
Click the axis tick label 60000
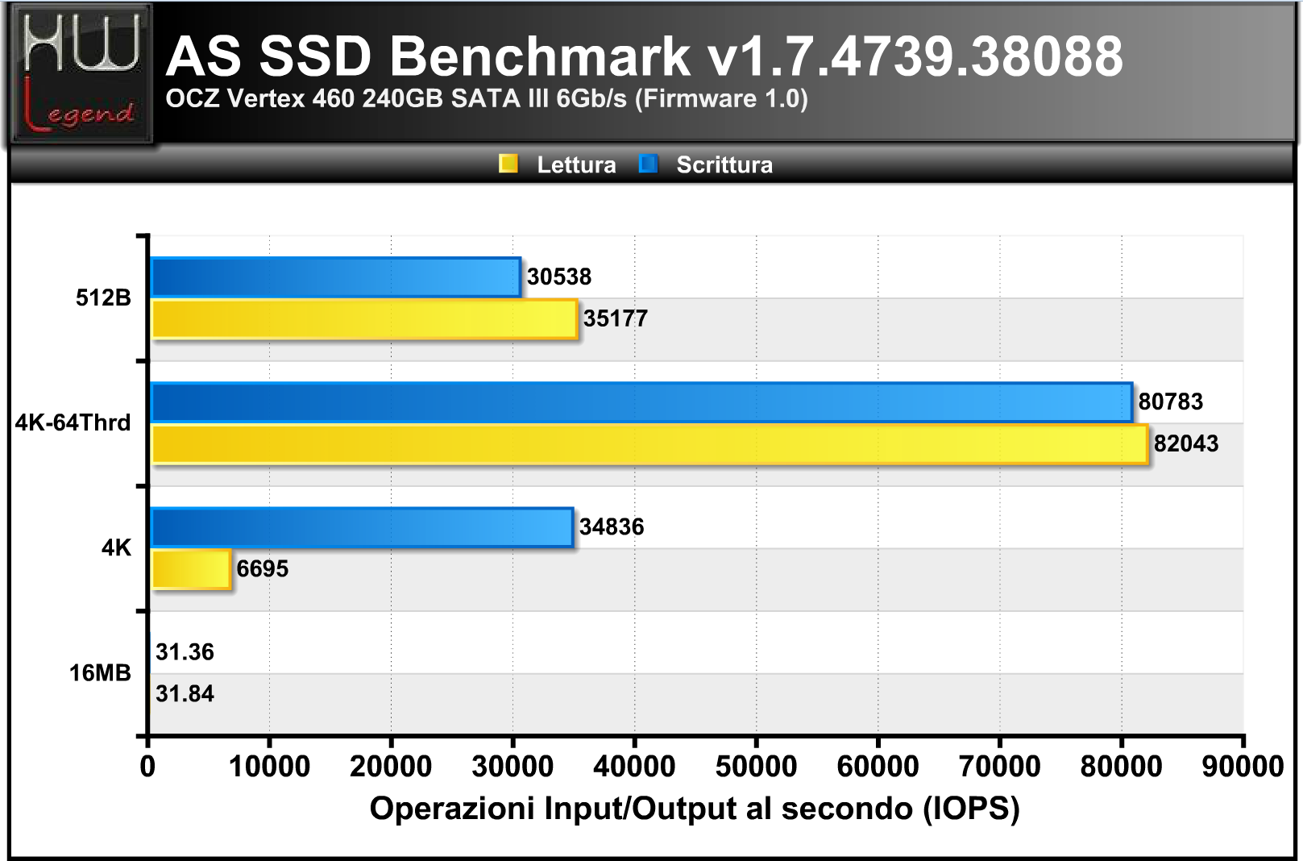878,766
